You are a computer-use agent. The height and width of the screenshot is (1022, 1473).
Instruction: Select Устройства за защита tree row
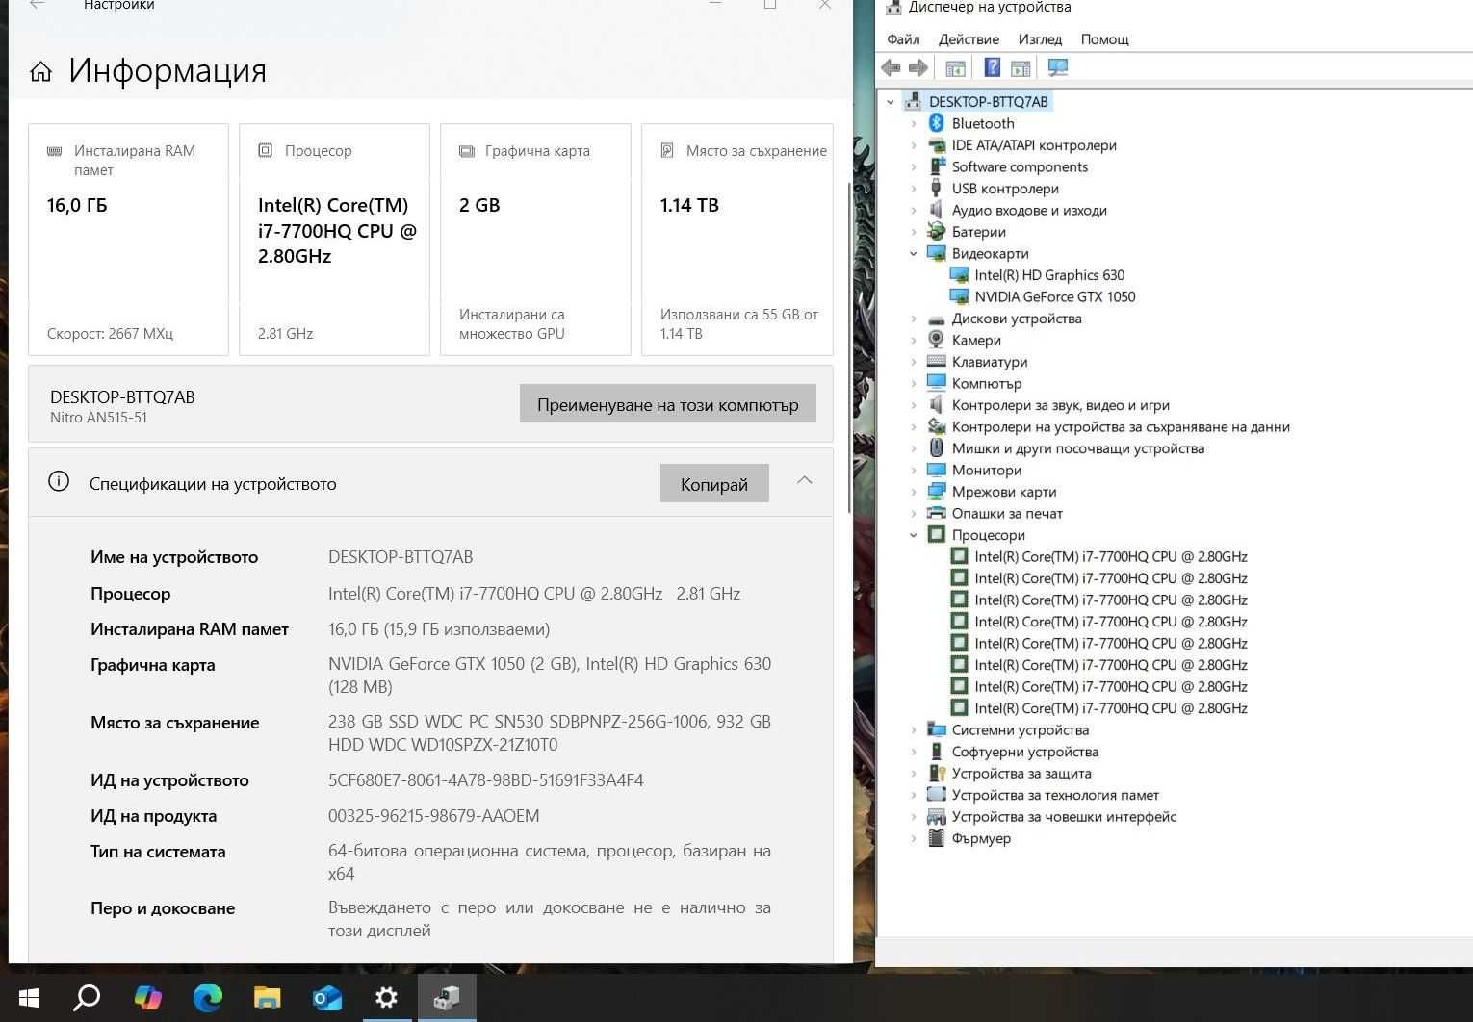click(1021, 774)
